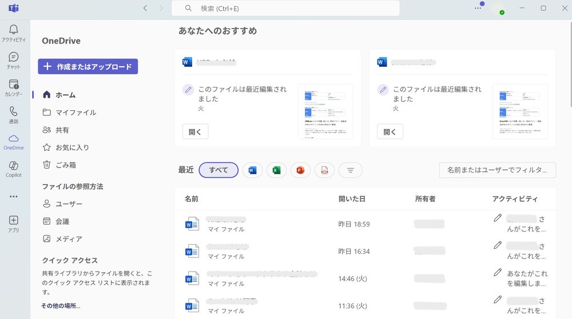Click pencil activity icon in 14:46 (火) row
This screenshot has width=572, height=319.
[498, 272]
